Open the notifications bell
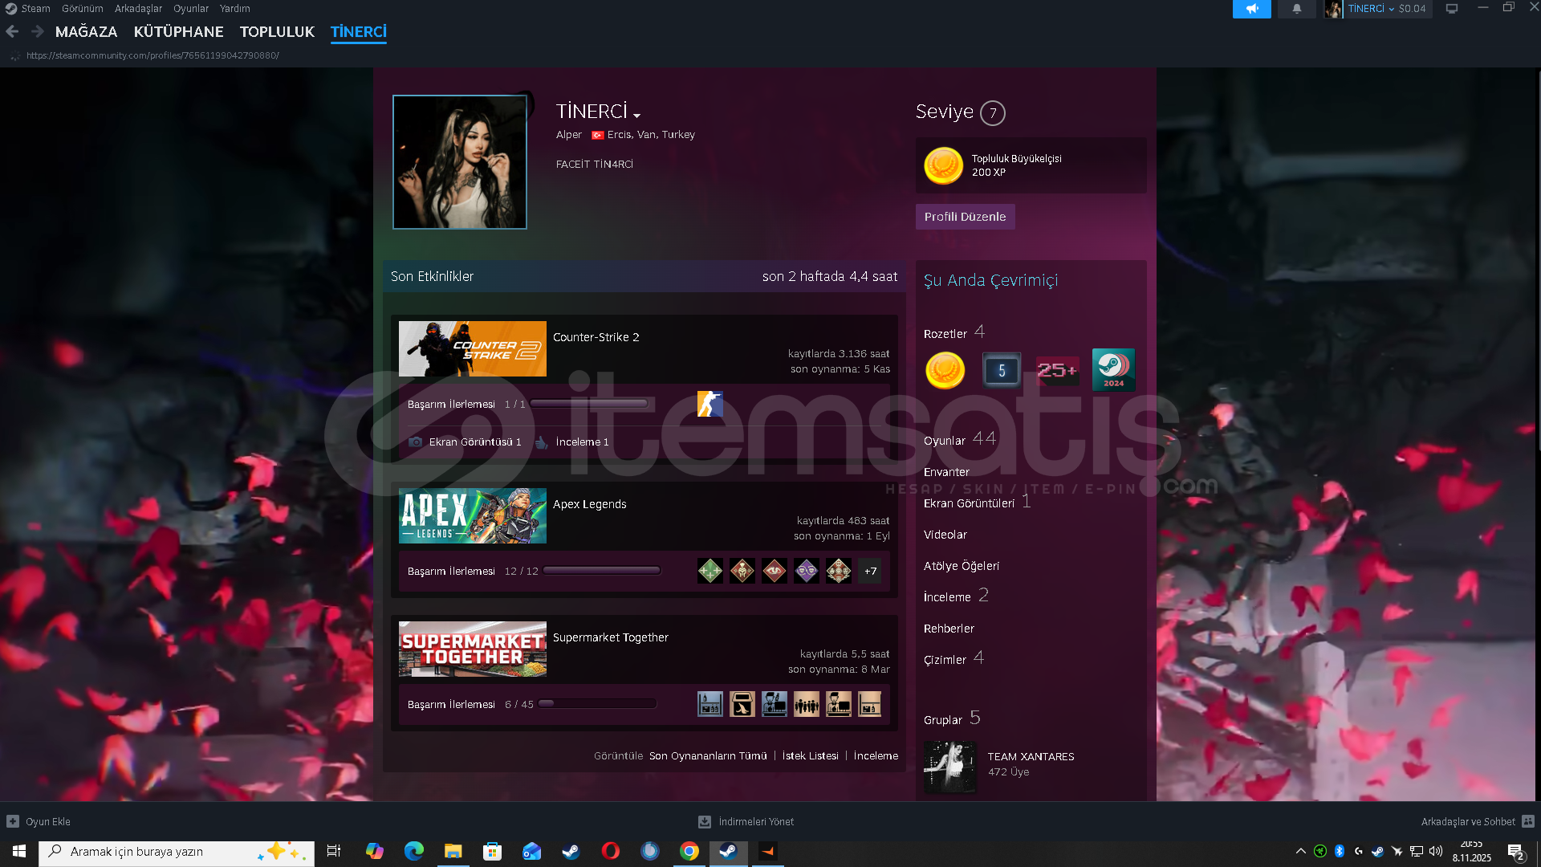 pos(1296,9)
